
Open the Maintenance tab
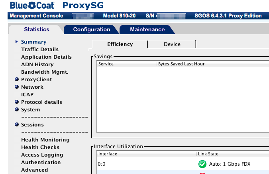click(x=147, y=29)
